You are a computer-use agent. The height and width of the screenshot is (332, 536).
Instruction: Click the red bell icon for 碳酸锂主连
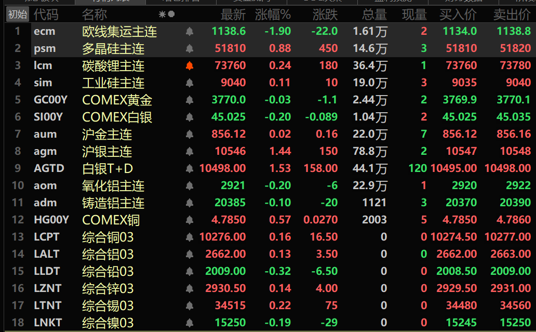point(190,66)
